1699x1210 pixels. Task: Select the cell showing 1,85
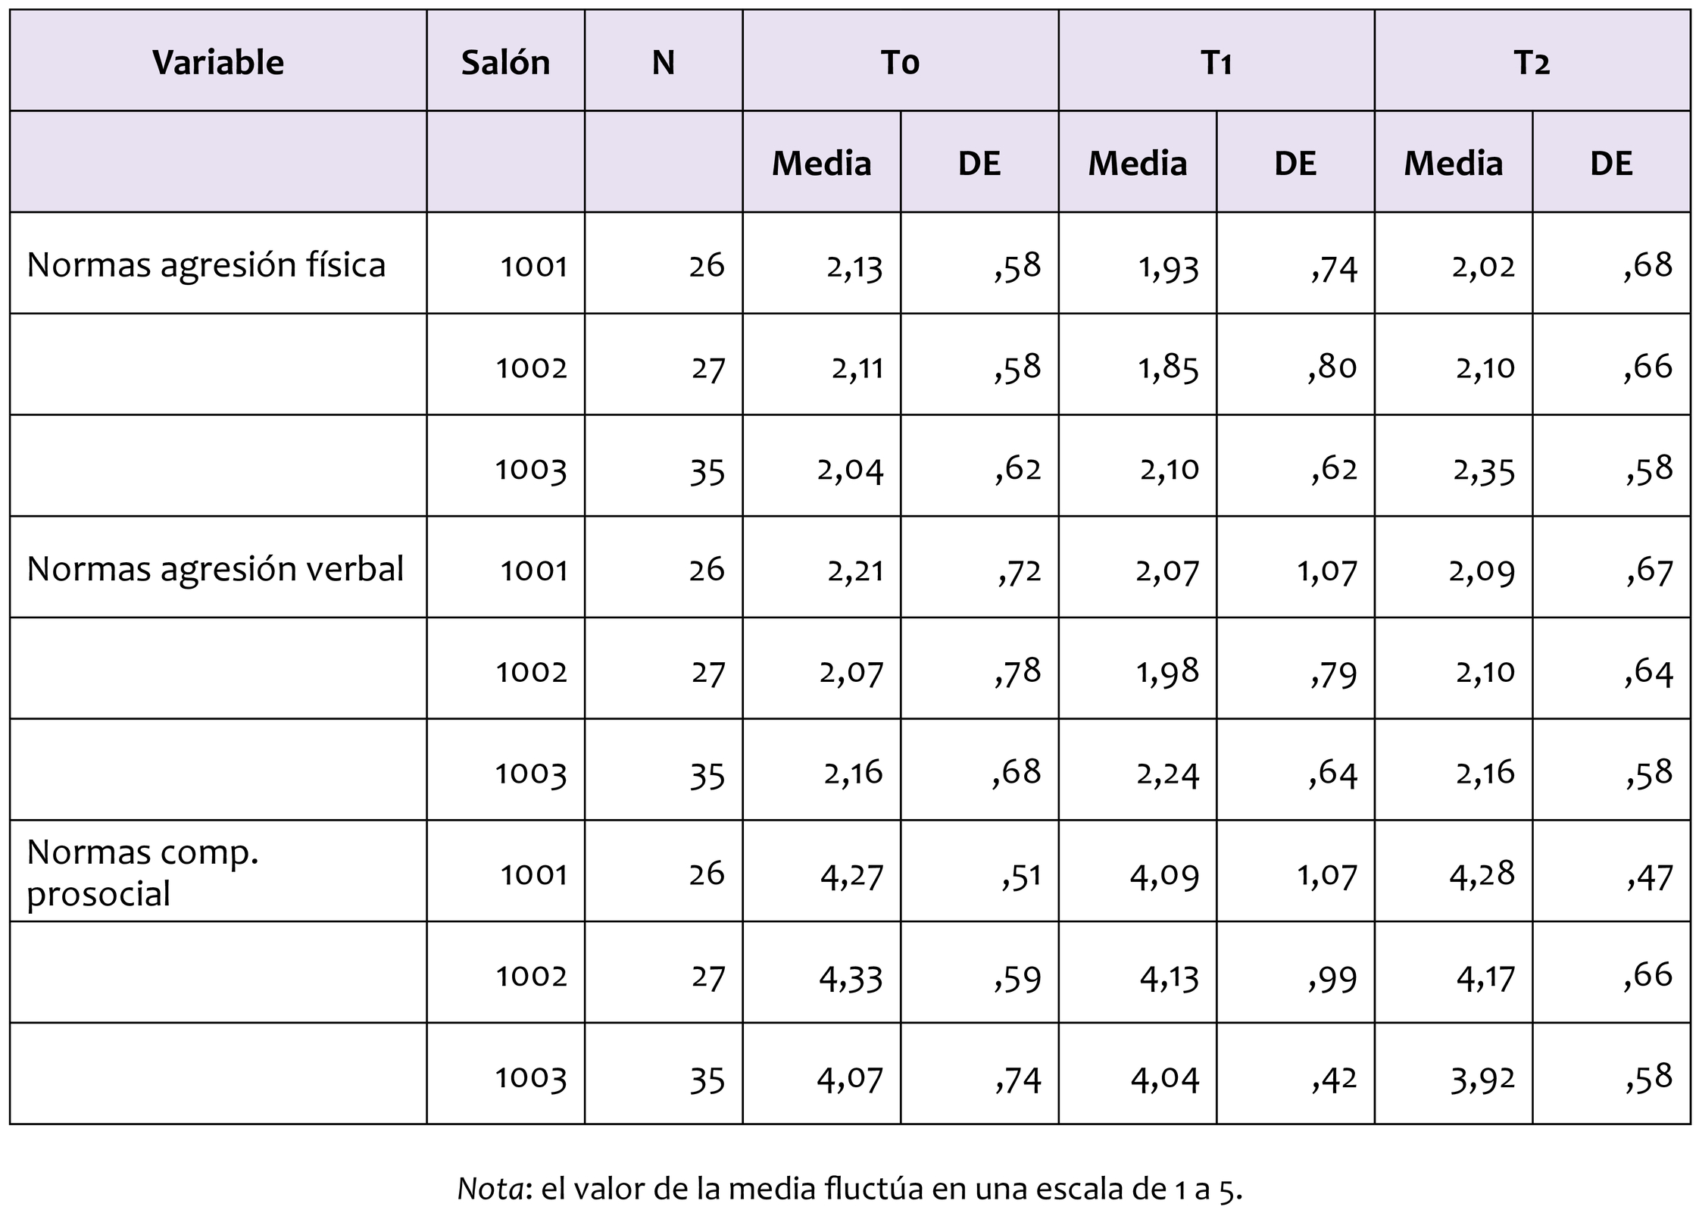click(x=1169, y=368)
